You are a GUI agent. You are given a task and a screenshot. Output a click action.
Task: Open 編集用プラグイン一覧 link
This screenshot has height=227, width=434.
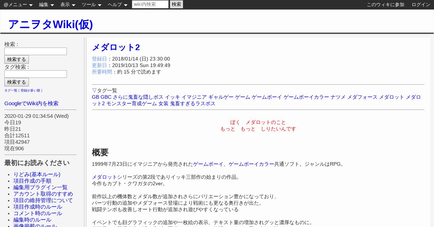click(x=41, y=187)
